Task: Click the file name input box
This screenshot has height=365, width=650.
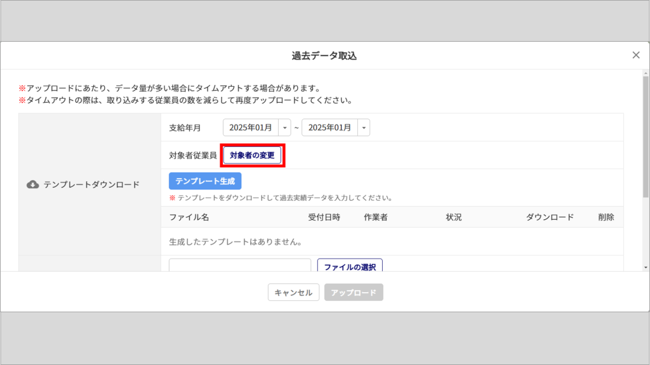Action: point(239,266)
